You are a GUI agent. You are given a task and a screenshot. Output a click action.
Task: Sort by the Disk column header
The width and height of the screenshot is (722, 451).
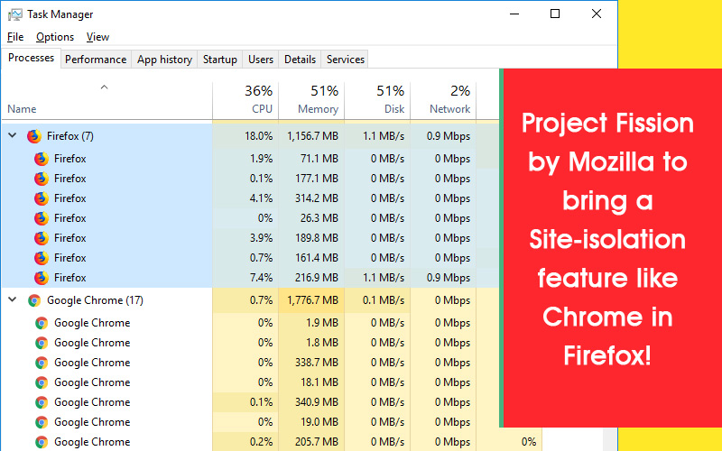pyautogui.click(x=377, y=100)
